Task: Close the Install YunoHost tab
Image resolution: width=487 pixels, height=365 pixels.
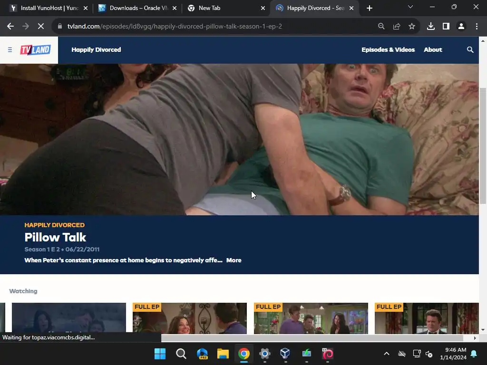Action: point(86,9)
